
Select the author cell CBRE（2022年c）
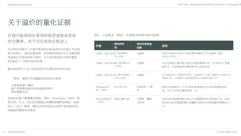point(105,75)
